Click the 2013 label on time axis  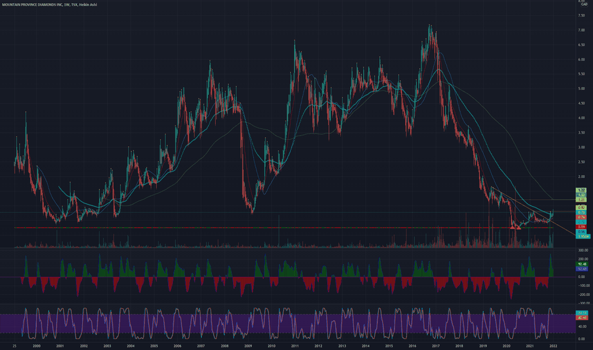(x=342, y=346)
